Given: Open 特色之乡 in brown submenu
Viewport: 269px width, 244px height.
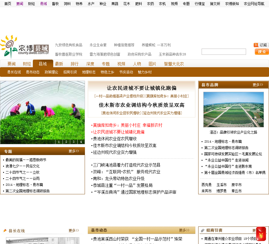Looking at the screenshot, I should pos(107,72).
